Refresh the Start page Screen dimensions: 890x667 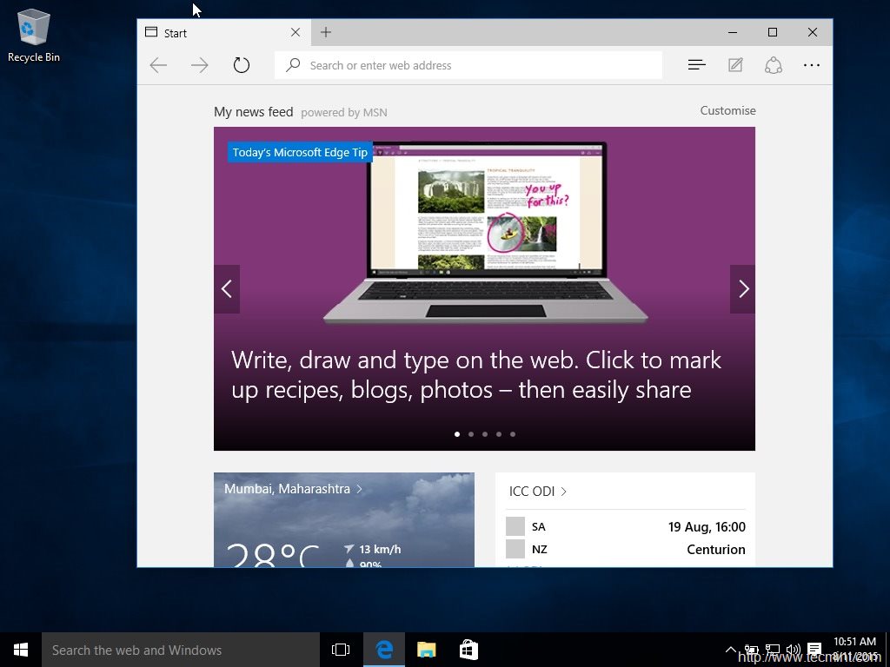tap(242, 64)
